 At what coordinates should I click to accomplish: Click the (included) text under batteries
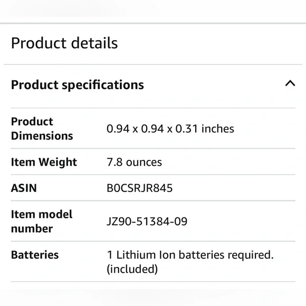(x=132, y=269)
